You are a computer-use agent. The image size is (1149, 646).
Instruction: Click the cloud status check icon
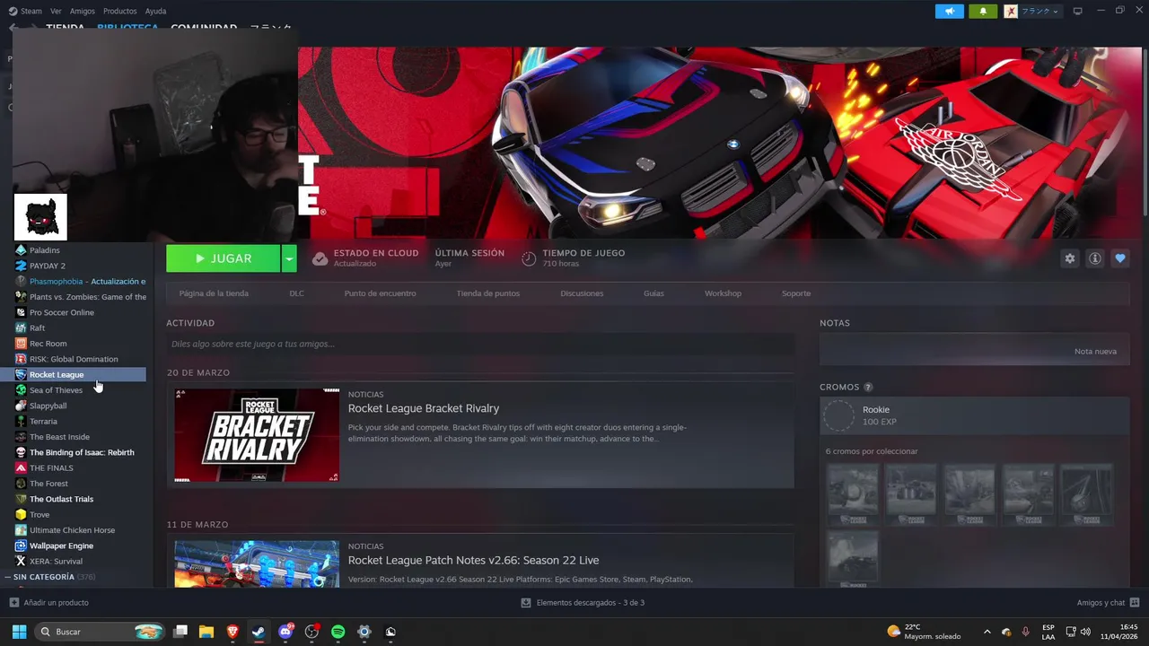pos(320,258)
